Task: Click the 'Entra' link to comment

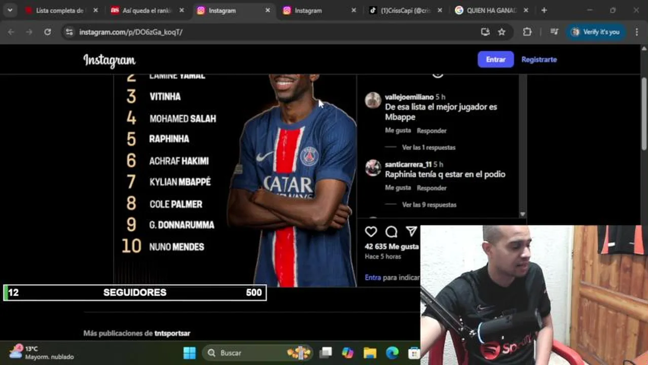Action: 373,277
